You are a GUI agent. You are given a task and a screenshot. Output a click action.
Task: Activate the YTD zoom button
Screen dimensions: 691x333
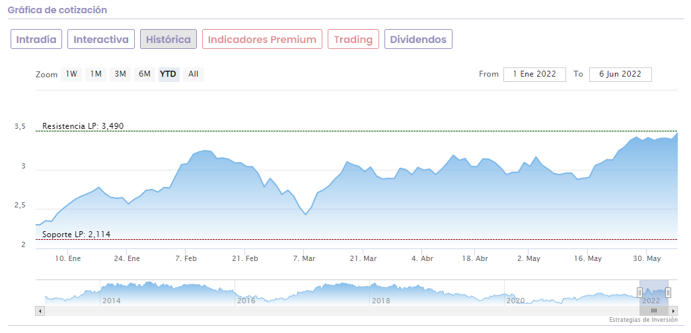168,74
